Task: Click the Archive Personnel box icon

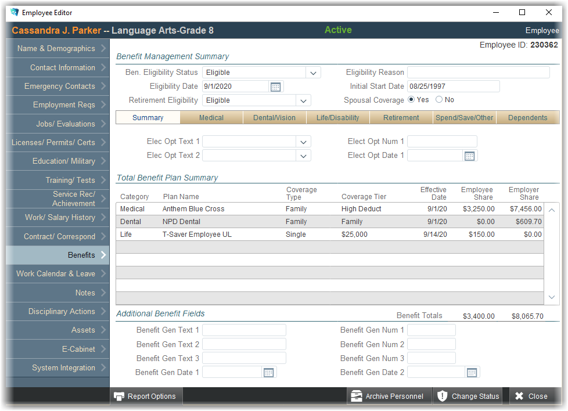Action: point(356,396)
